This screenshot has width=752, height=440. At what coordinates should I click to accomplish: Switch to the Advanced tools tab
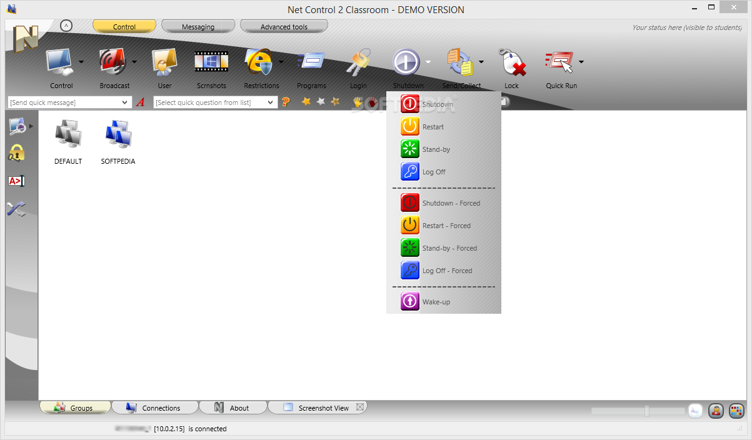[284, 26]
